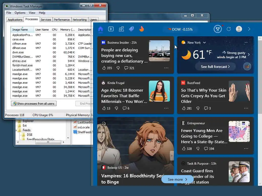
Task: Select the DSB folder in registry tree
Action: [29, 135]
